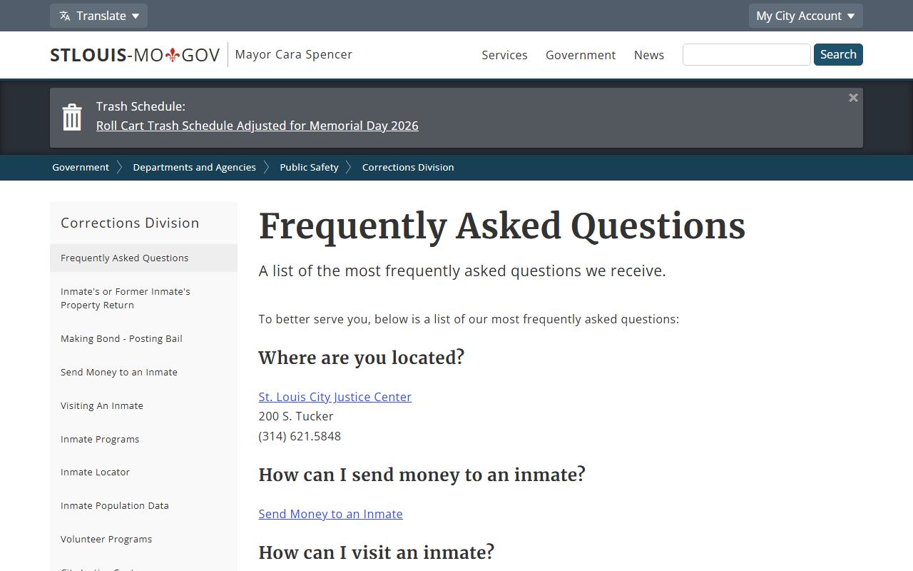This screenshot has height=571, width=913.
Task: Go to the STLOUIS-MO.GOV home logo
Action: point(135,55)
